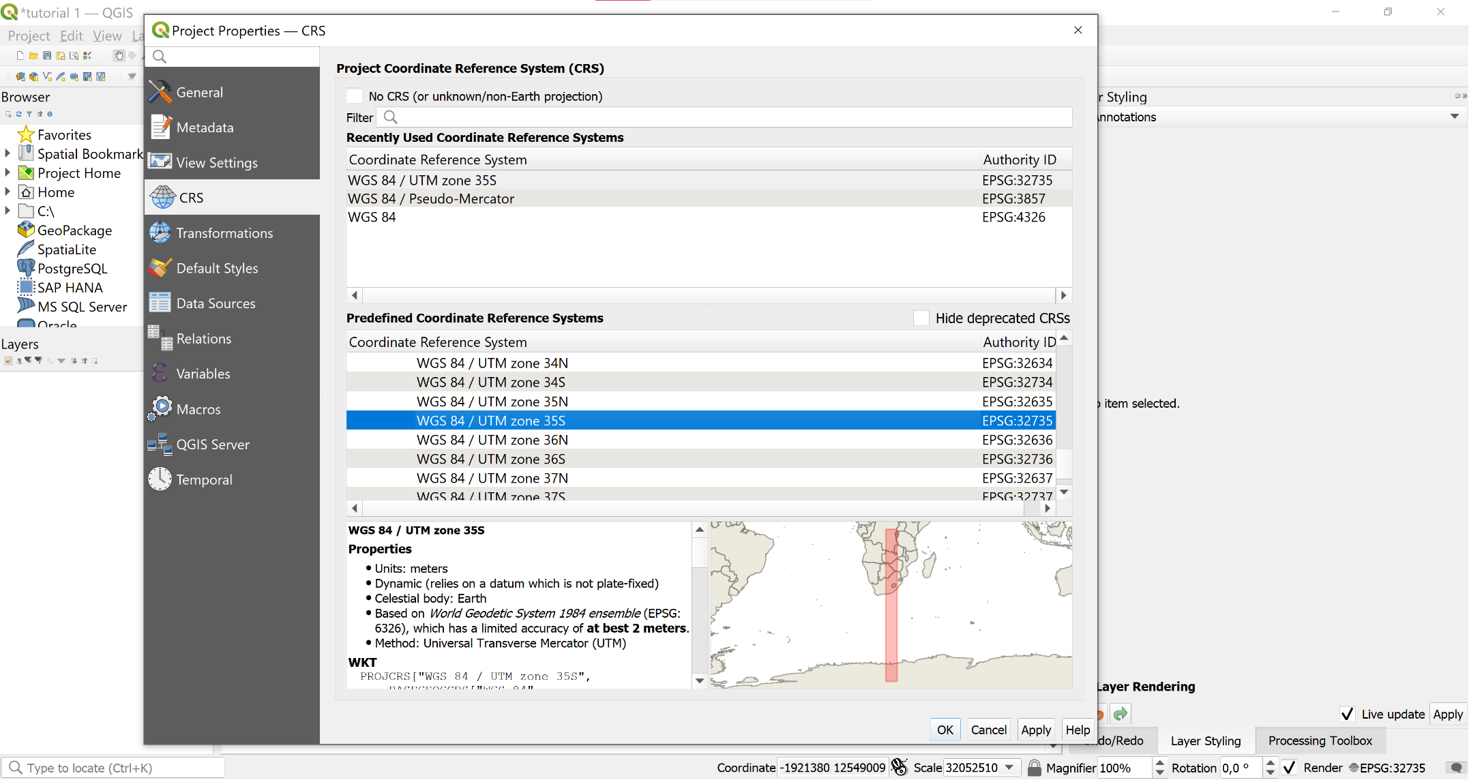This screenshot has height=780, width=1469.
Task: Open the Relations section
Action: click(232, 339)
